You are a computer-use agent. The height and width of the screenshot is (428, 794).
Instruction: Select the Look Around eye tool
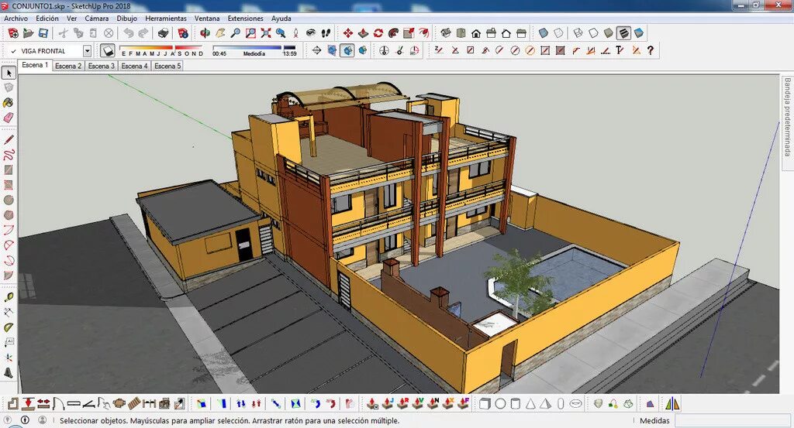[x=311, y=33]
